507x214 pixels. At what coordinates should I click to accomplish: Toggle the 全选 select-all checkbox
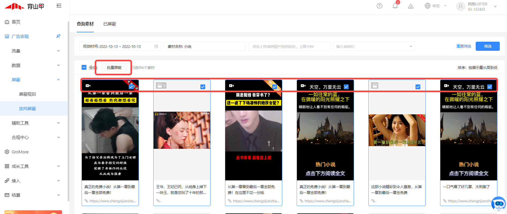coord(84,67)
